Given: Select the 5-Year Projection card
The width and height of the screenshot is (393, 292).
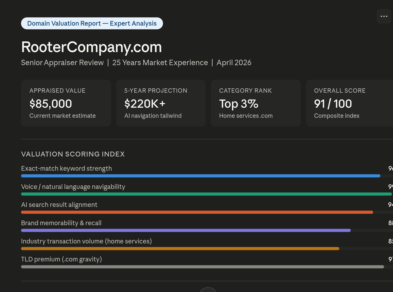Looking at the screenshot, I should tap(161, 103).
